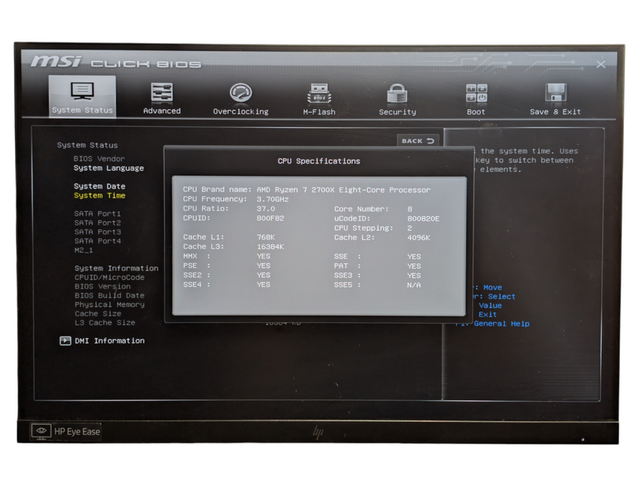The width and height of the screenshot is (635, 478).
Task: Click the CPUID/MicroCode row
Action: coord(109,277)
